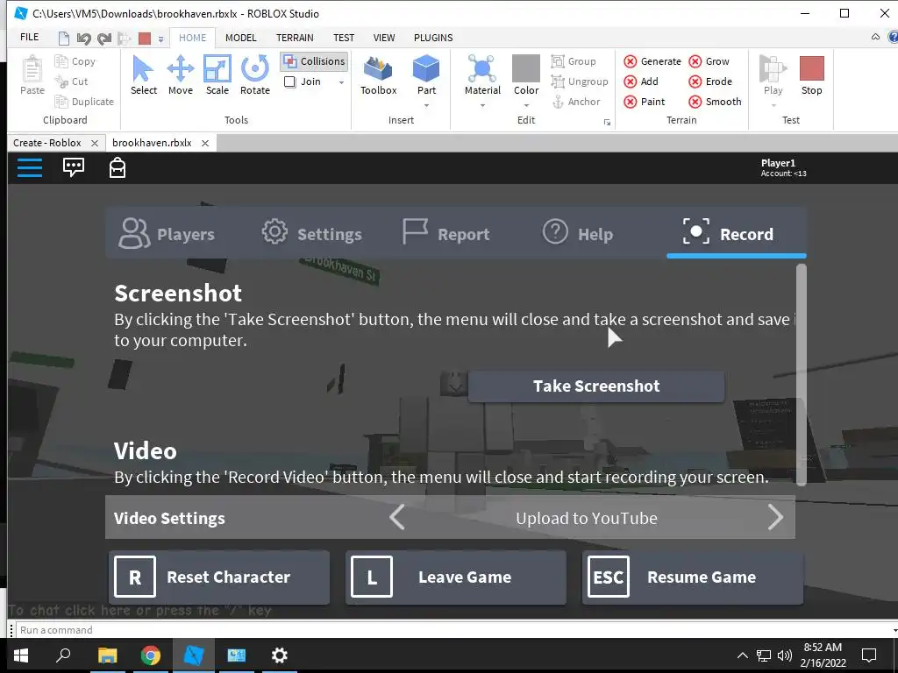Activate the Scale tool
Screen dimensions: 898x673
tap(217, 75)
